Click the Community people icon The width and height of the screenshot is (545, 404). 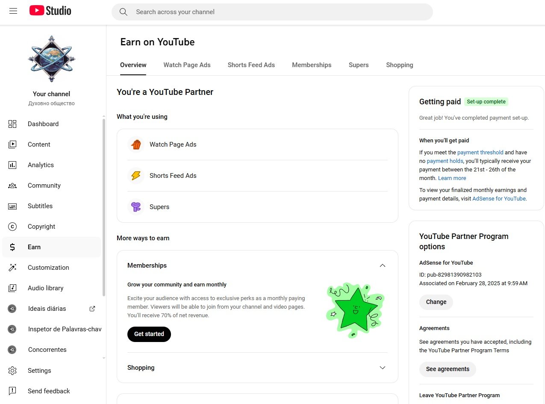12,186
